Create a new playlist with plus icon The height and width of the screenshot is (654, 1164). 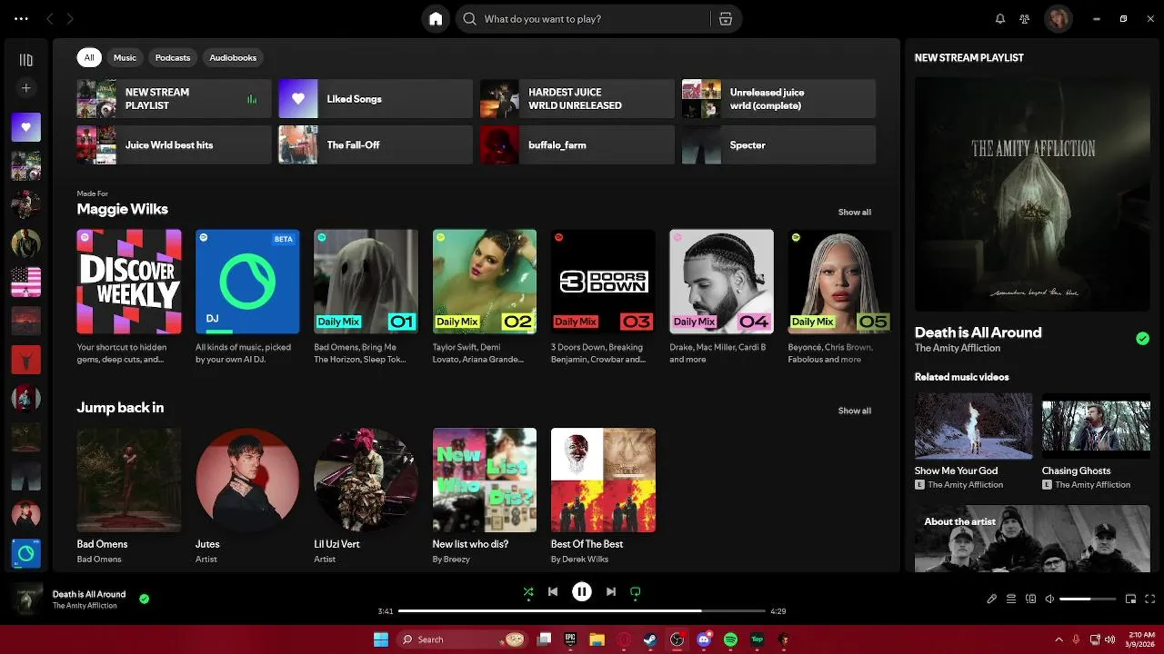pos(26,88)
